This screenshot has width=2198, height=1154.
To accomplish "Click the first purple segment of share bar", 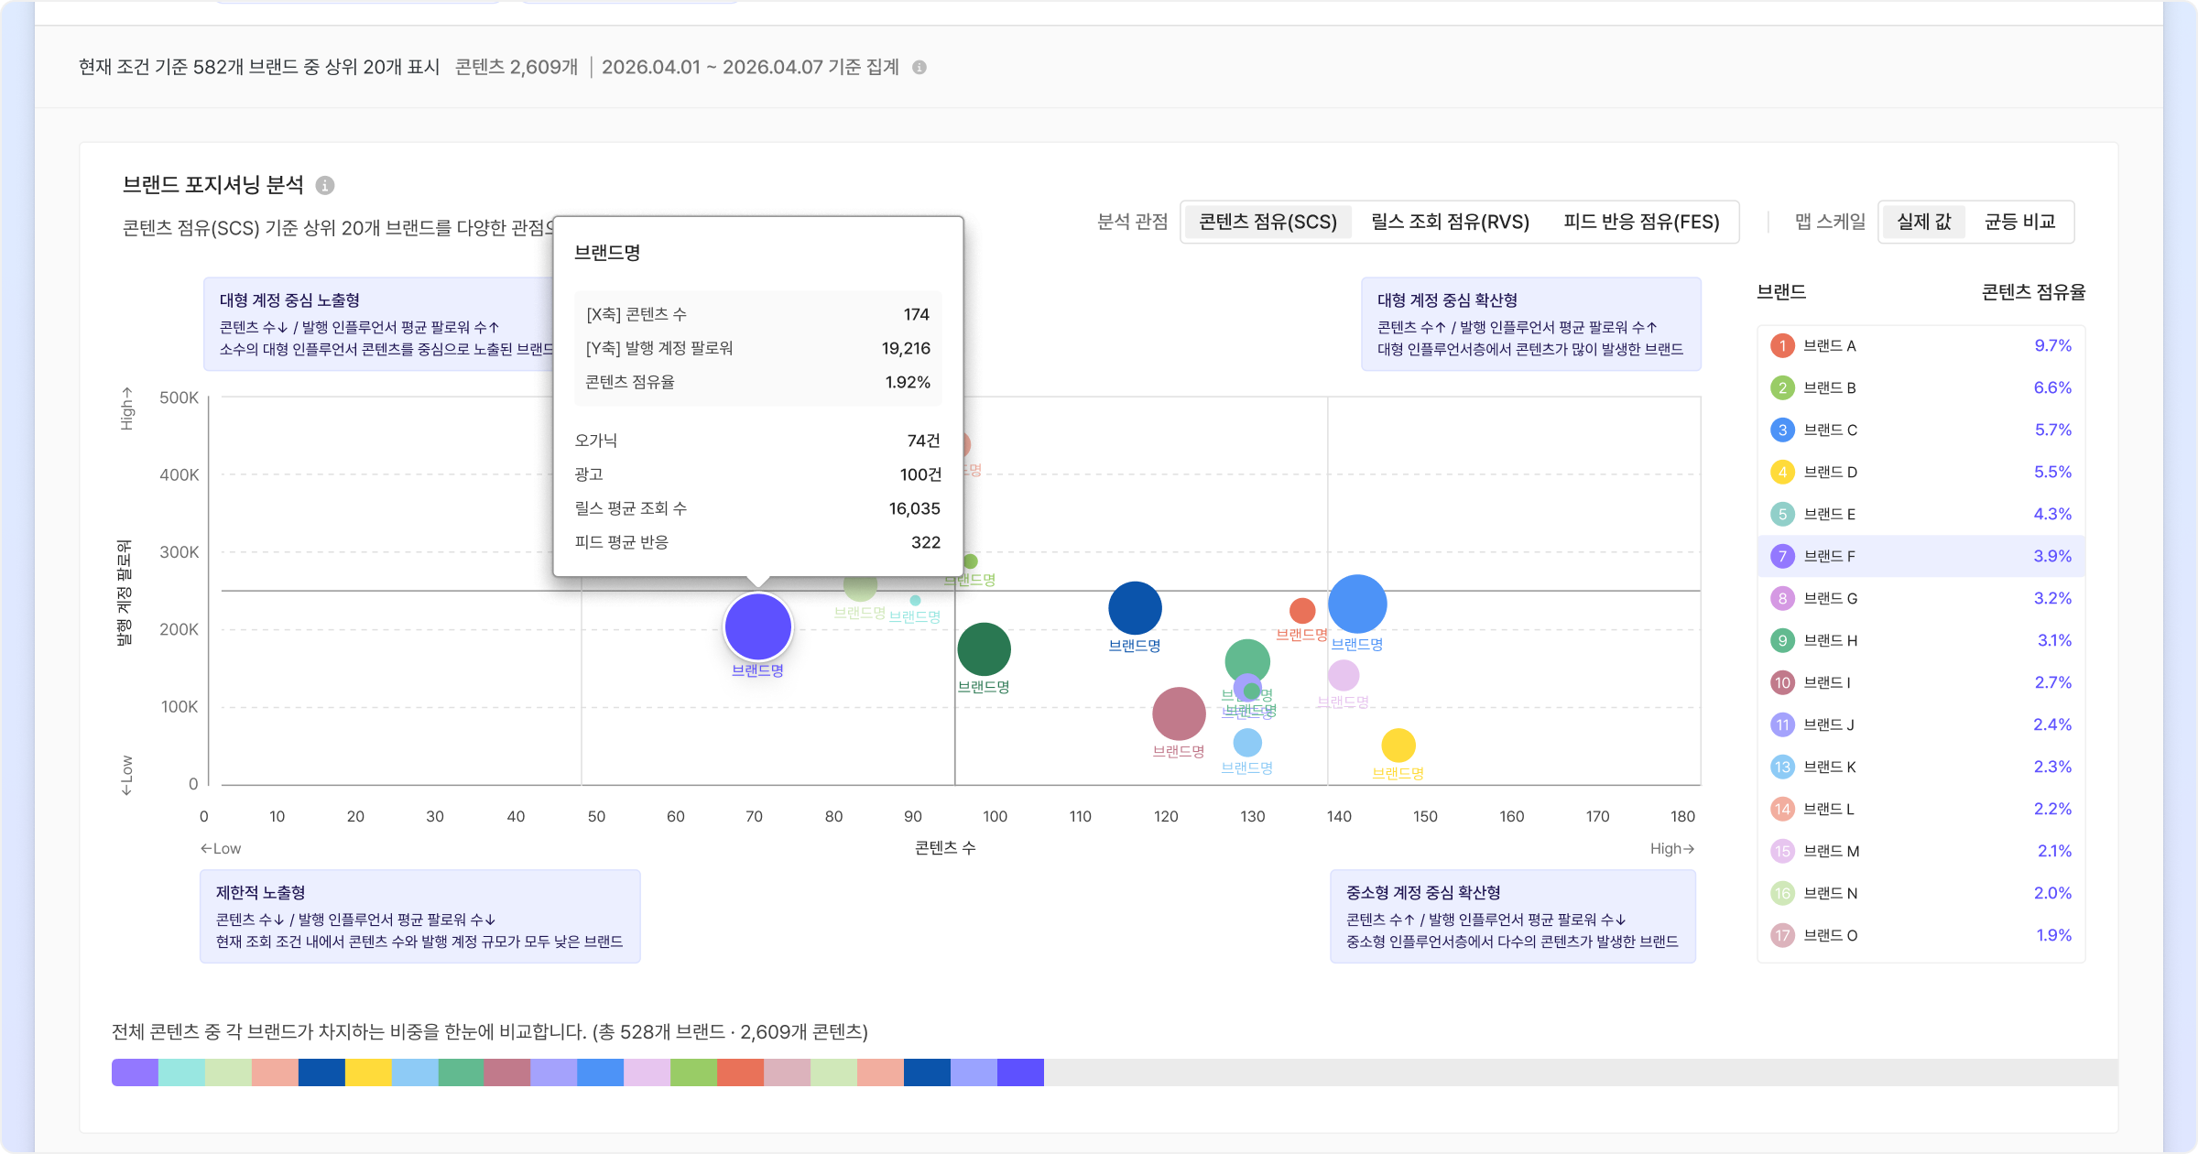I will [x=135, y=1072].
